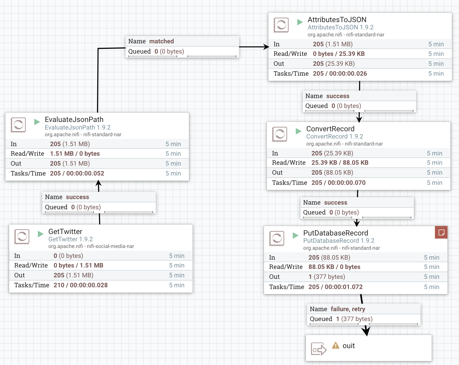Click PutDatabaseRecord 1.9.2 version text
The height and width of the screenshot is (365, 459).
339,240
